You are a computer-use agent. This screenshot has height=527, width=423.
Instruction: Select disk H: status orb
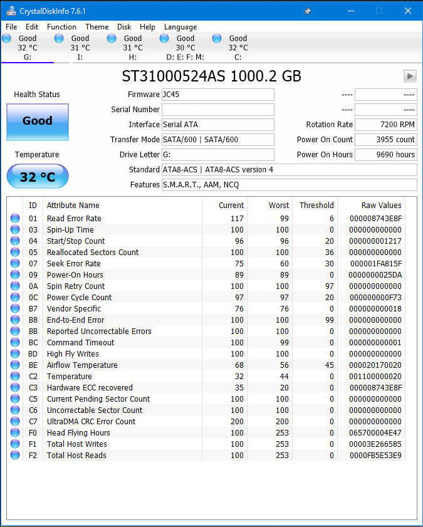click(x=112, y=38)
